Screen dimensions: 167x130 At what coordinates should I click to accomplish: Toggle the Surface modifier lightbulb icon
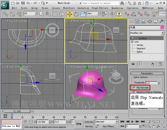(133, 38)
